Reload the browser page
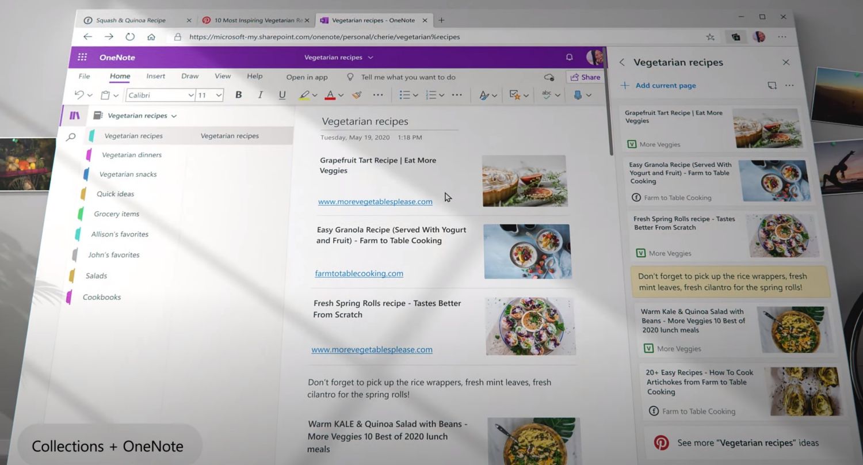The height and width of the screenshot is (465, 863). click(x=130, y=37)
